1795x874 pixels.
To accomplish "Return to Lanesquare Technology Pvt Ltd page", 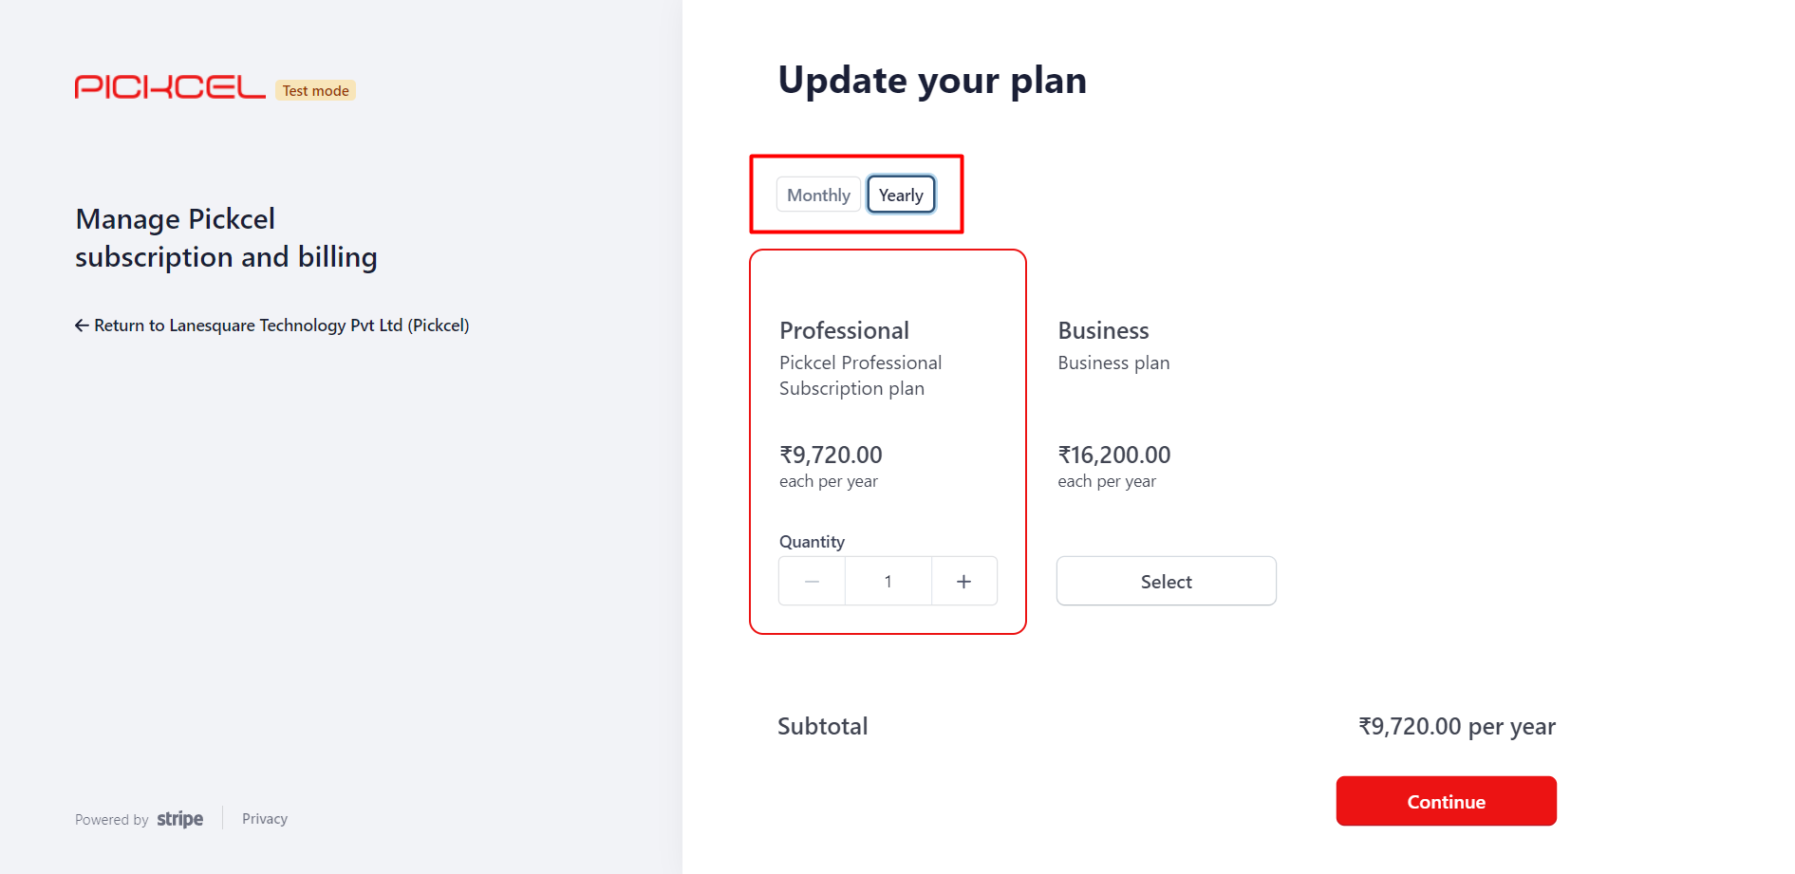I will tap(281, 325).
